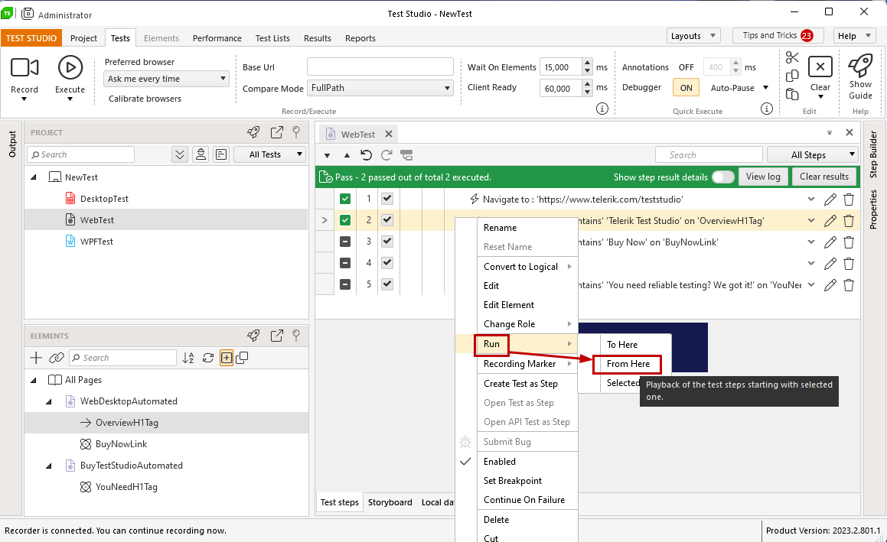This screenshot has height=542, width=887.
Task: Click the add Elements plus icon
Action: (x=36, y=358)
